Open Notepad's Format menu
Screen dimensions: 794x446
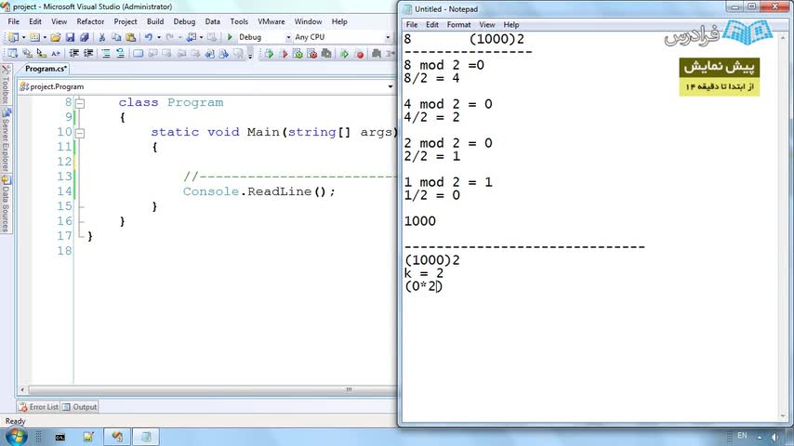pos(458,25)
